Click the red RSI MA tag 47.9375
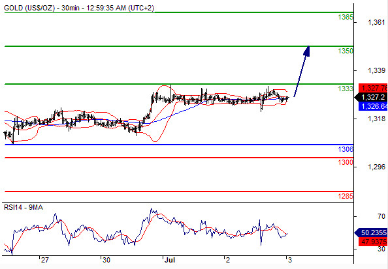The width and height of the screenshot is (388, 269). [373, 242]
